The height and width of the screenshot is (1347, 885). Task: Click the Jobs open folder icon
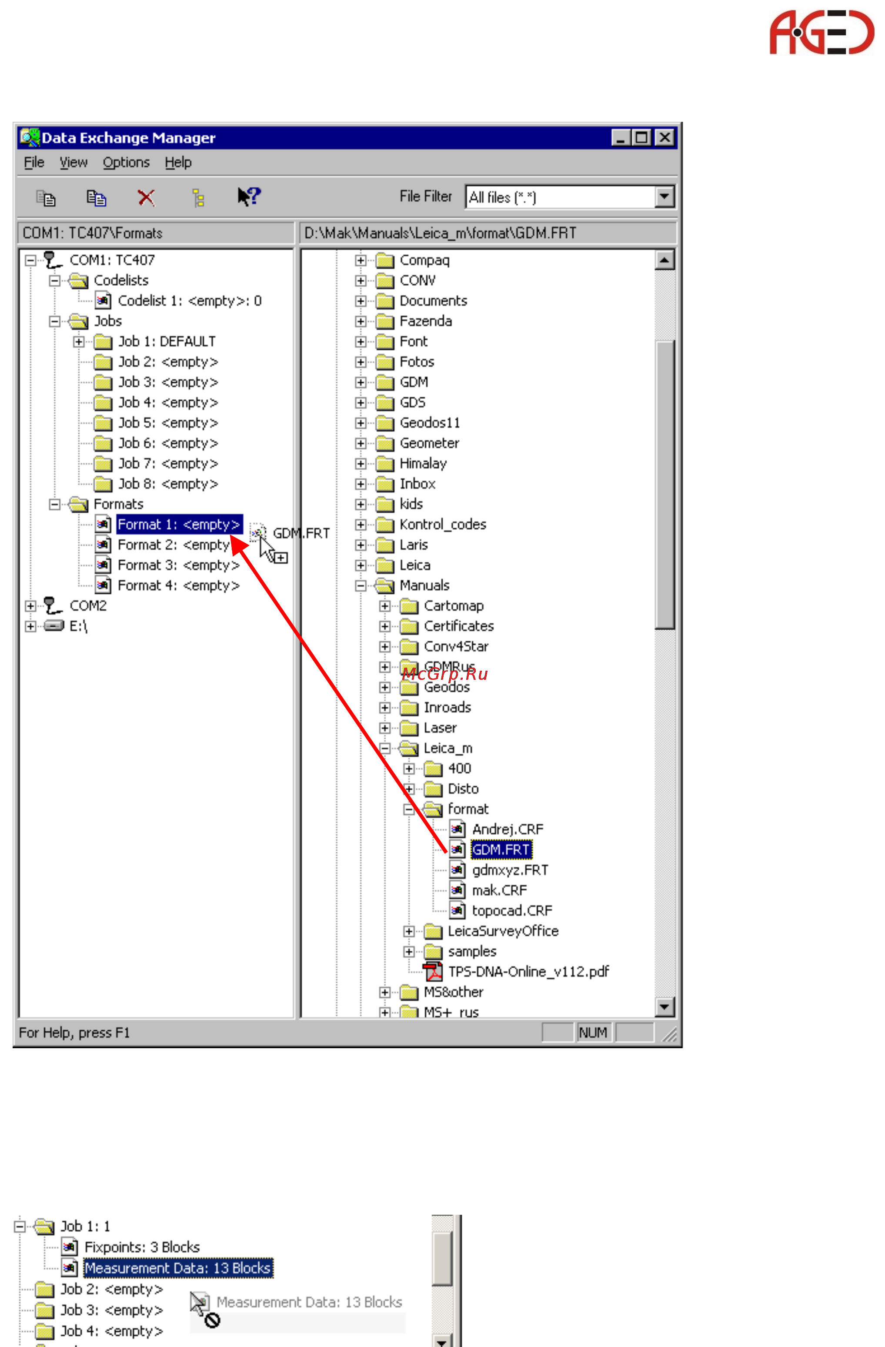click(x=79, y=321)
